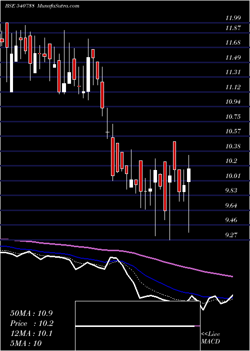Click the 11.12 price axis label
The image size is (250, 351).
233,87
